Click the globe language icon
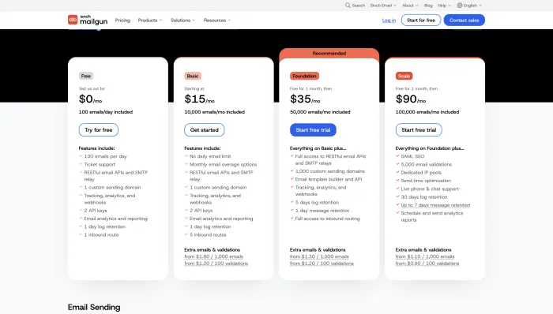This screenshot has height=314, width=553. pyautogui.click(x=460, y=6)
